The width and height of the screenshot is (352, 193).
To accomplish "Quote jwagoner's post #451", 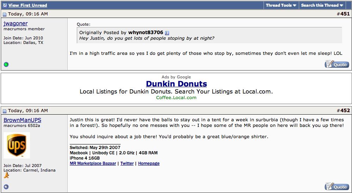I will pos(337,64).
